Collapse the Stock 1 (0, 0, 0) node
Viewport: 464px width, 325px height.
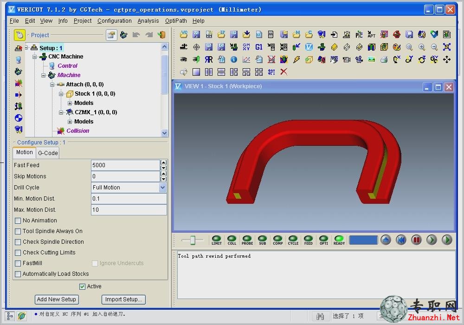[x=61, y=94]
